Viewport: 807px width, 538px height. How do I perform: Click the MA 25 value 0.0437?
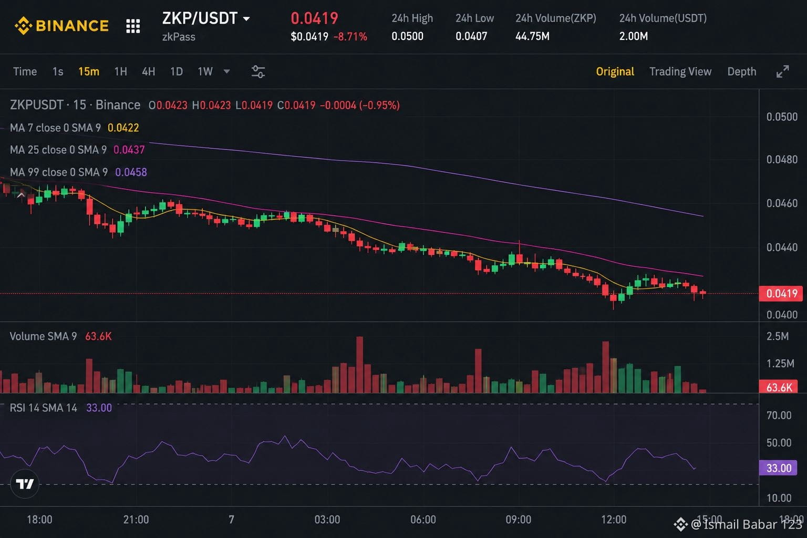click(129, 150)
